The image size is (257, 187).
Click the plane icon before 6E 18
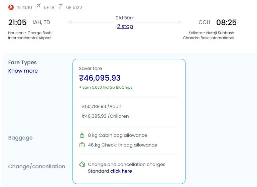coord(38,7)
